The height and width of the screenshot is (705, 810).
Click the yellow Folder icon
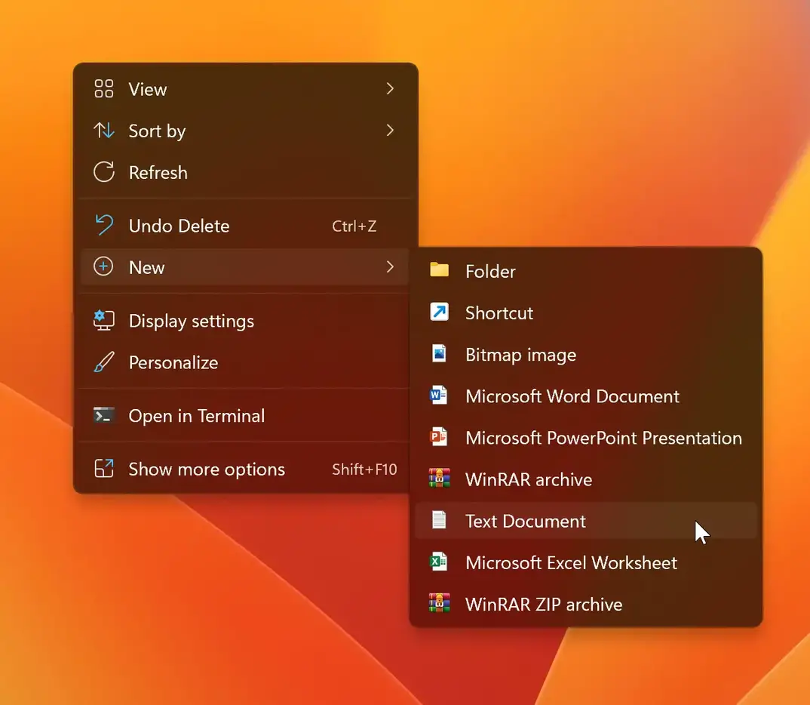[439, 269]
